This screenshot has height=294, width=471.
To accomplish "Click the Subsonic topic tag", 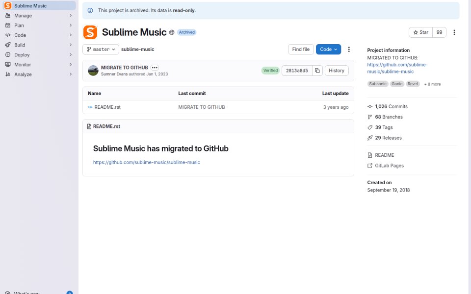I will (x=378, y=84).
